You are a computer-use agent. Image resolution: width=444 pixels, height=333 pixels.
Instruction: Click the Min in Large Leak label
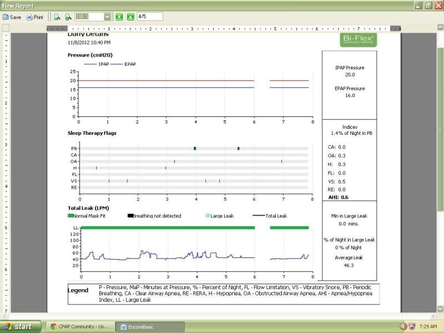point(349,216)
